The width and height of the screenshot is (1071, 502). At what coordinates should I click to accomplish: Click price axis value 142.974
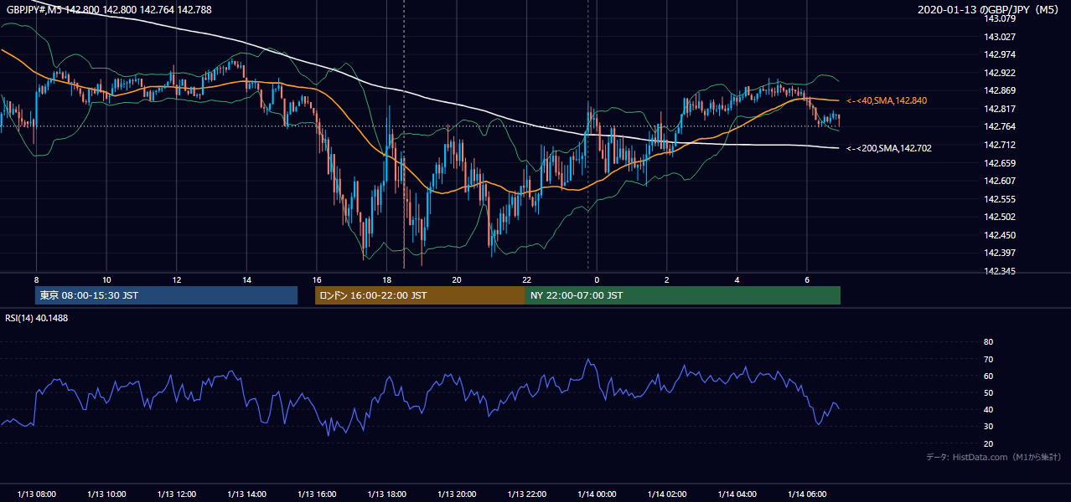[x=1000, y=54]
